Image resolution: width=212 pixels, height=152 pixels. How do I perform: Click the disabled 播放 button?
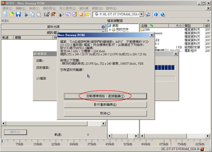(x=16, y=132)
